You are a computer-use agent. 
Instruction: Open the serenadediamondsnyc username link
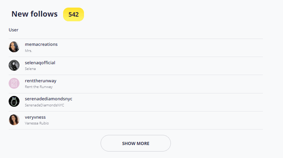coord(49,99)
